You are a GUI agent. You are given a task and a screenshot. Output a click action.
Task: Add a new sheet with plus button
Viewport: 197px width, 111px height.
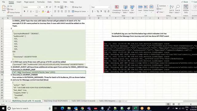pyautogui.click(x=120, y=101)
